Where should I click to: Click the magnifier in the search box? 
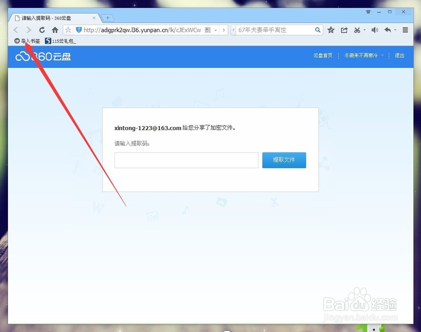(318, 30)
